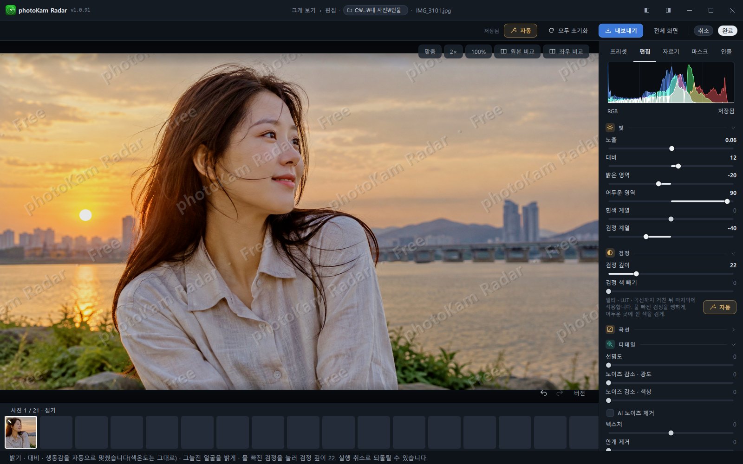
Task: Click the RGB label under histogram
Action: pyautogui.click(x=613, y=111)
